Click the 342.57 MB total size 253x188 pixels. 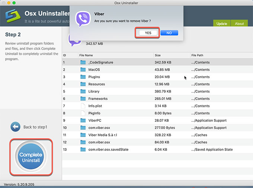tap(95, 44)
